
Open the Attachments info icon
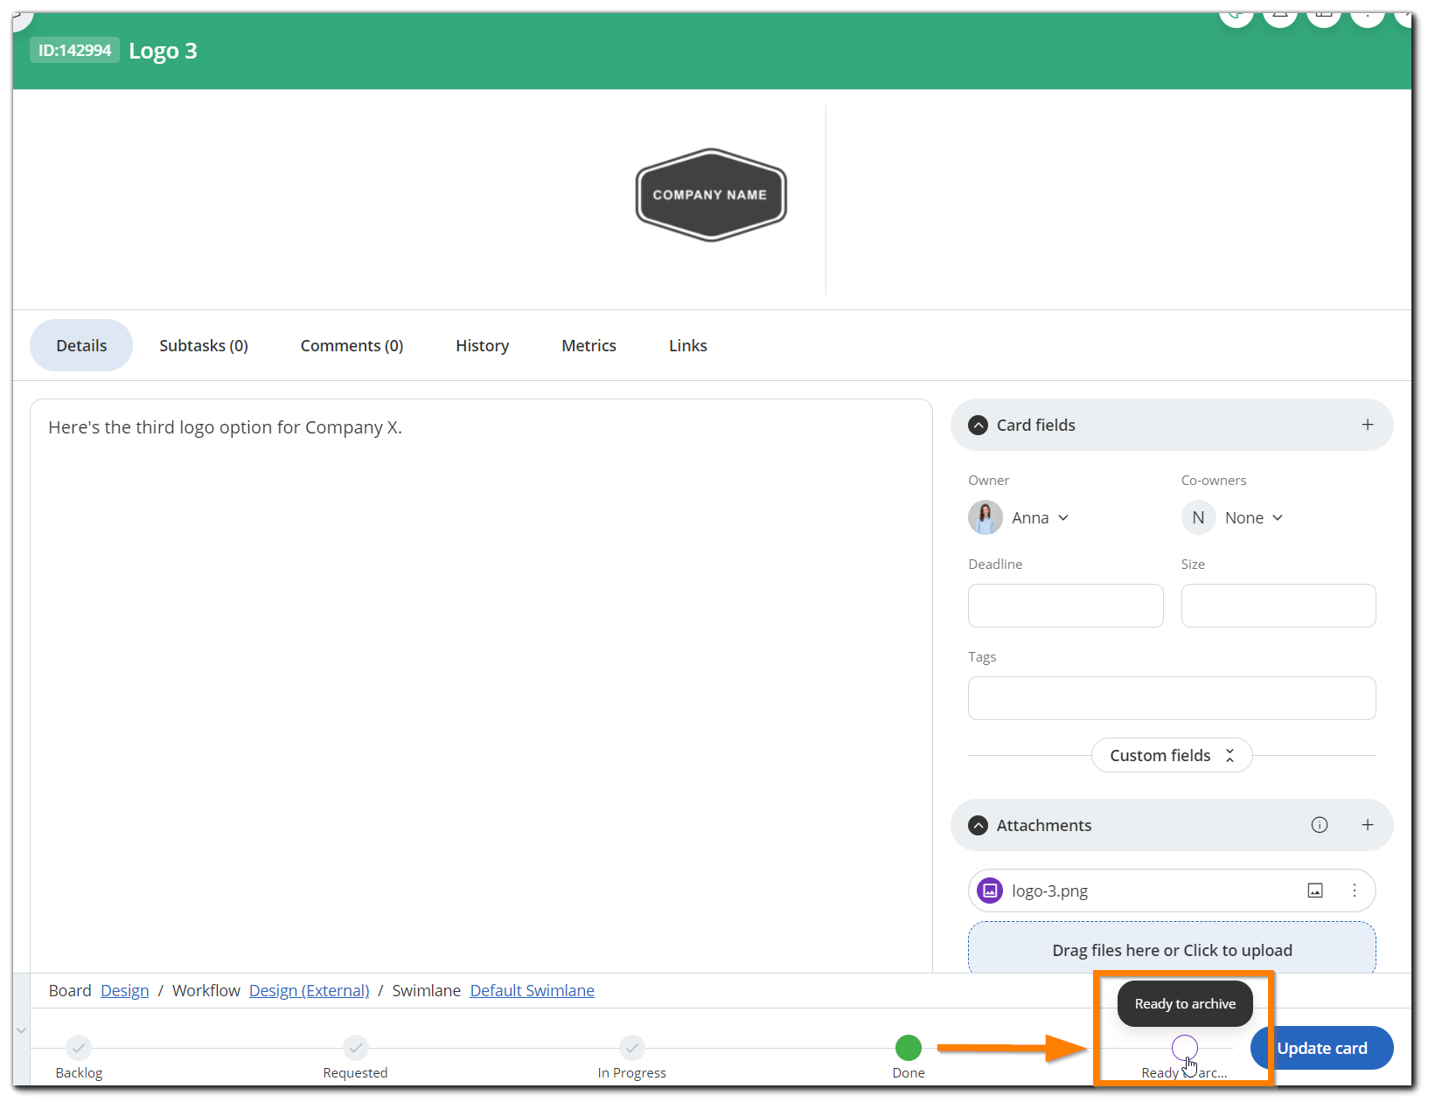[x=1319, y=825]
